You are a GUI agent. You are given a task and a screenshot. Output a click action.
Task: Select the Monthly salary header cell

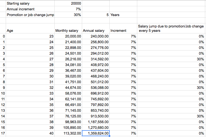68,28
